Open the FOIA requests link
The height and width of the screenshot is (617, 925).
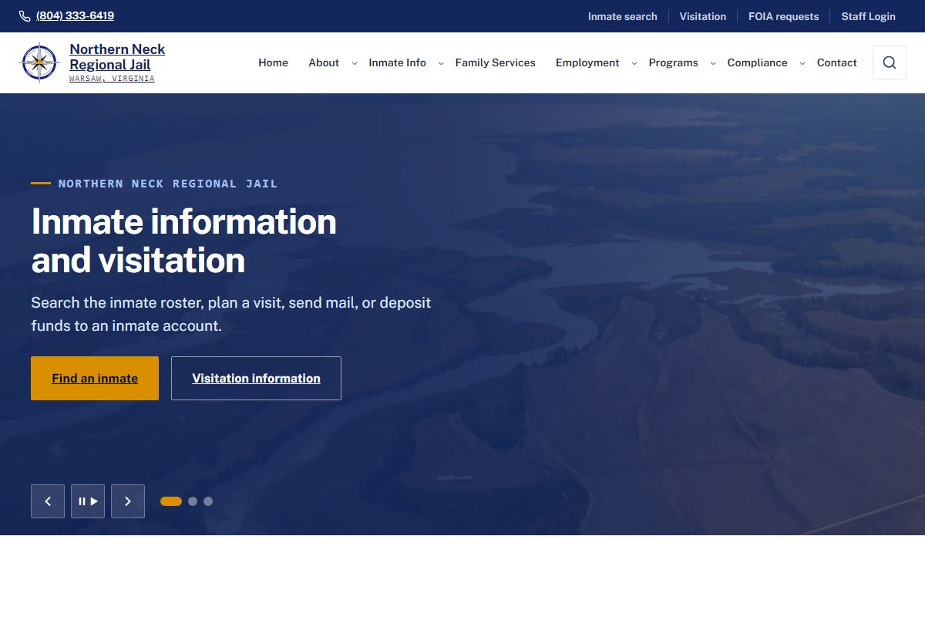coord(784,16)
